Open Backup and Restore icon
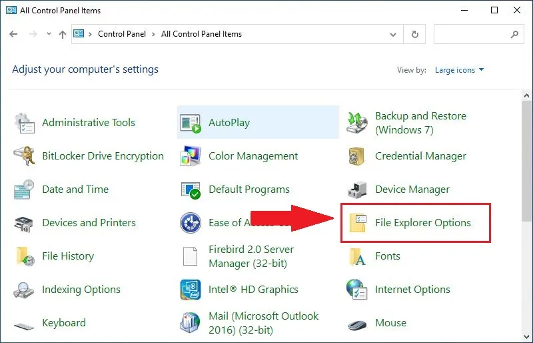This screenshot has width=533, height=343. [x=357, y=123]
